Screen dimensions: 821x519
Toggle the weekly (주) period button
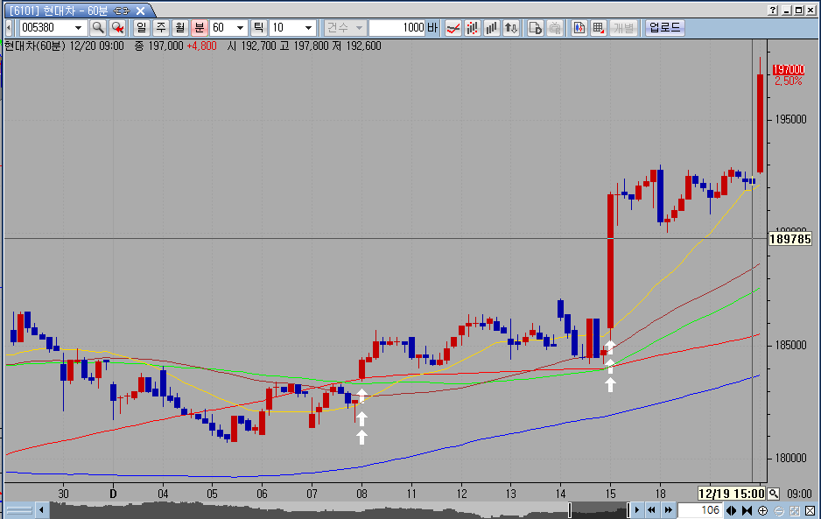161,27
